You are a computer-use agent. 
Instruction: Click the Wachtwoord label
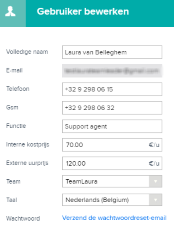[x=23, y=218]
